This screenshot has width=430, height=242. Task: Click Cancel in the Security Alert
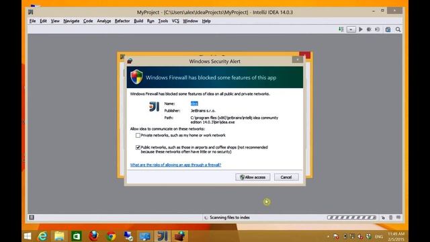tap(286, 177)
